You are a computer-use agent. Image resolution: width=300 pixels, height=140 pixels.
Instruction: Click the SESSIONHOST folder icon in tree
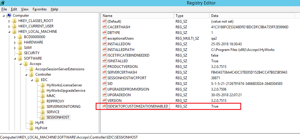click(43, 117)
